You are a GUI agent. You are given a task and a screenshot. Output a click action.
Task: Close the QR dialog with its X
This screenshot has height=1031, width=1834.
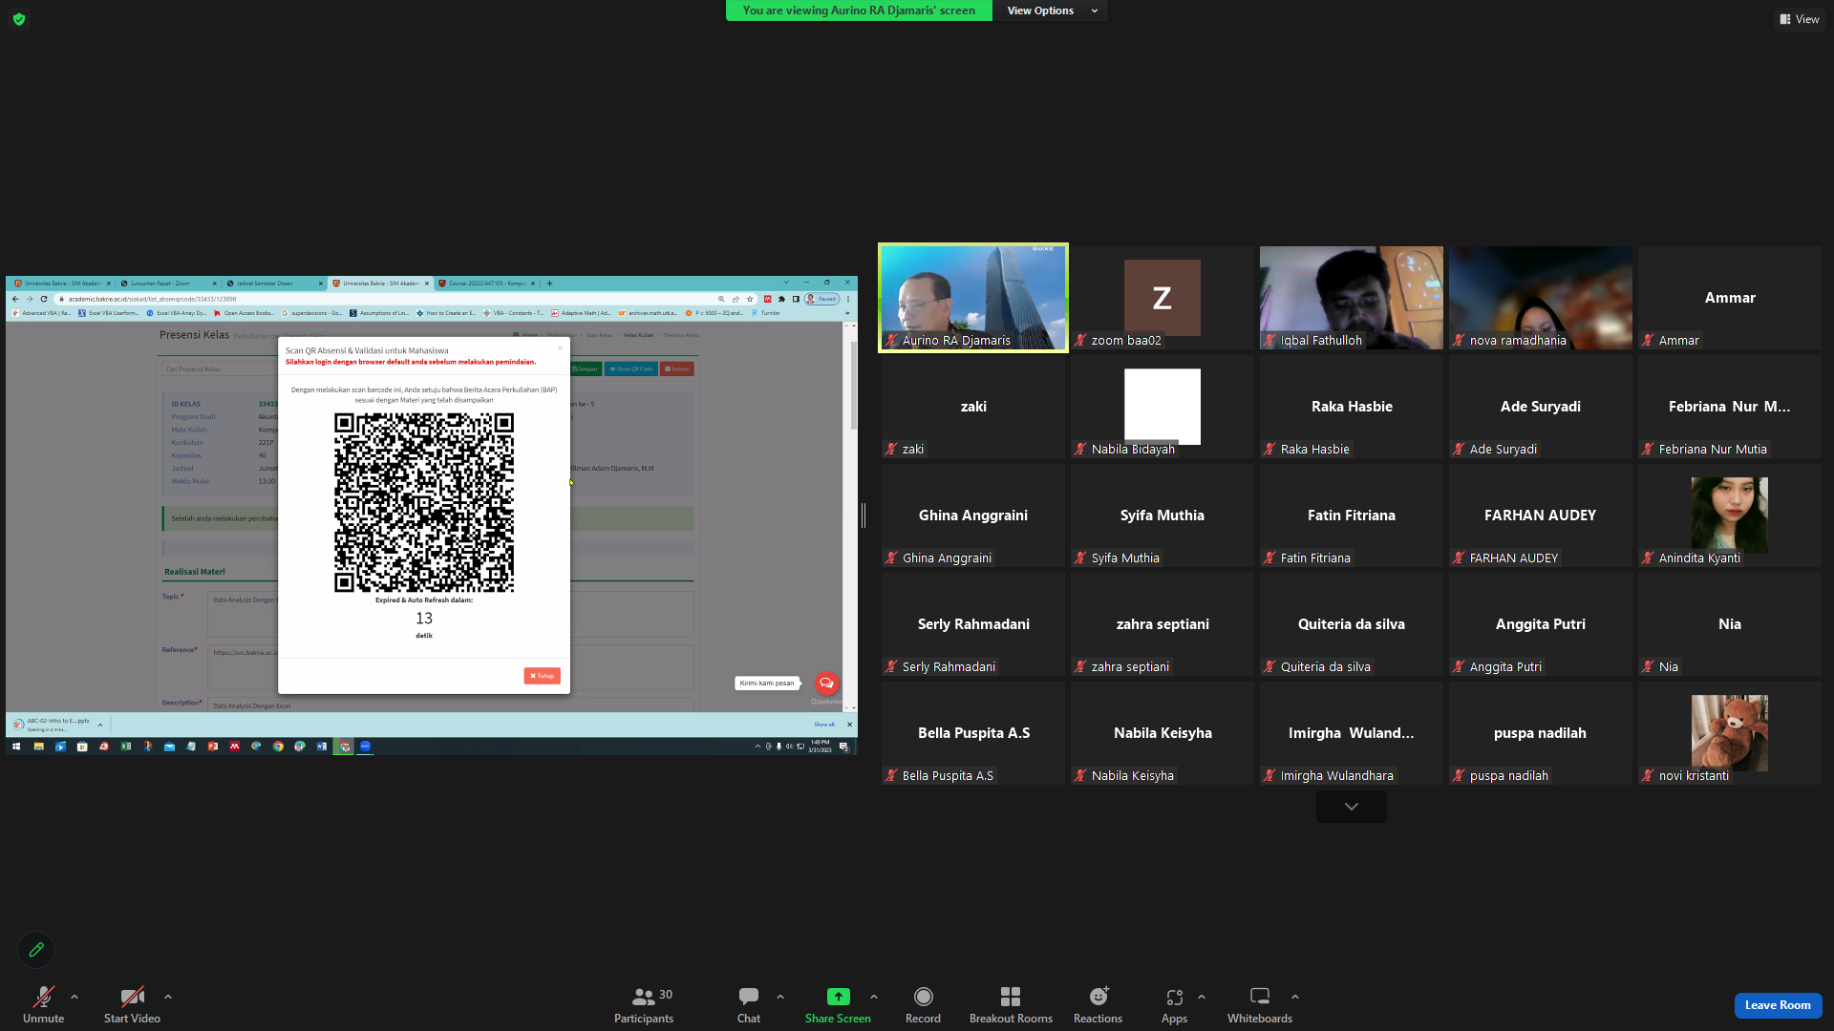pyautogui.click(x=560, y=348)
